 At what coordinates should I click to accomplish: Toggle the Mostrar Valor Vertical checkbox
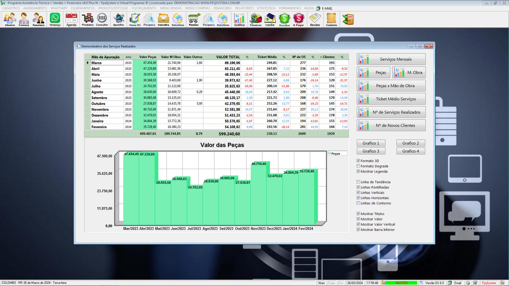click(358, 224)
